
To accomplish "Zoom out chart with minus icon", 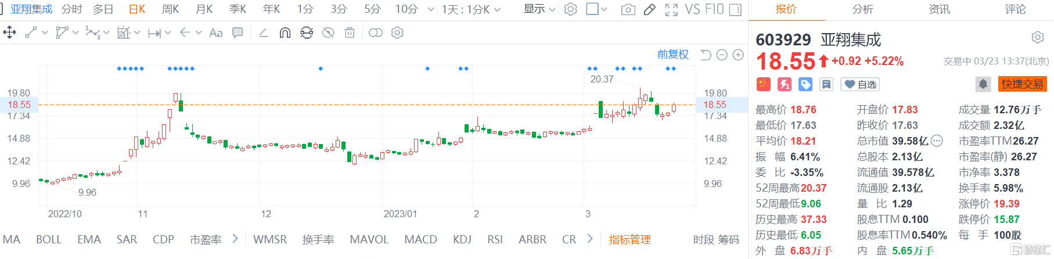I will (x=722, y=55).
